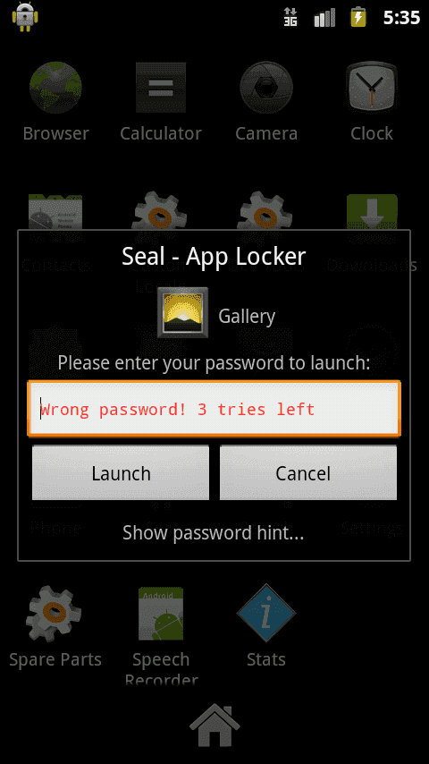Open the Speech Recorder app icon

point(161,614)
